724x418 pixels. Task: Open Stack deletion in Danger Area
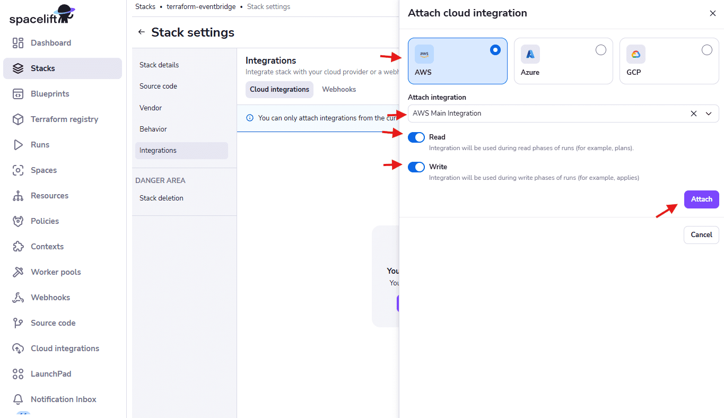point(181,198)
